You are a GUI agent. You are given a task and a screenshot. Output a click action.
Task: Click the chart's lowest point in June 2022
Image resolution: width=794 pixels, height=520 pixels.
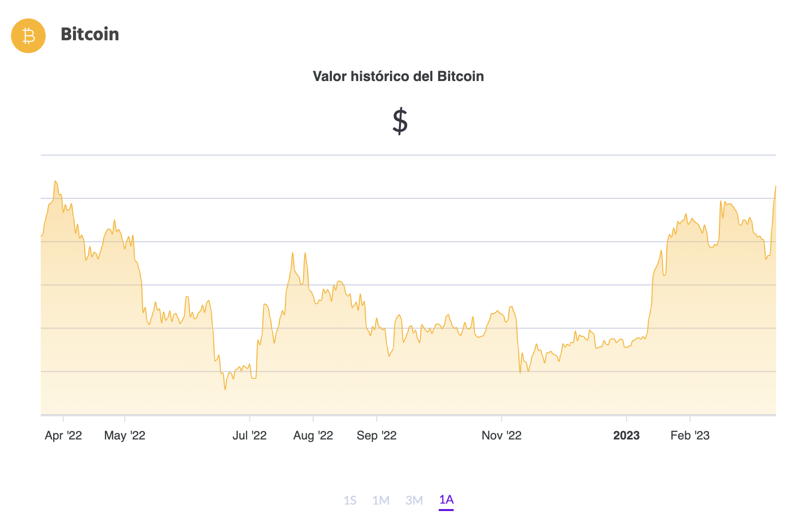[x=225, y=389]
